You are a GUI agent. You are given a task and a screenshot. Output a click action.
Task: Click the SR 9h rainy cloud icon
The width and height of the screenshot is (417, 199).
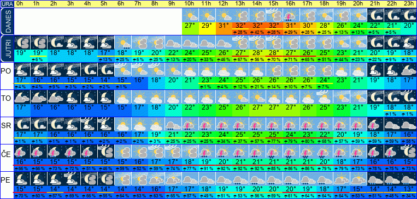coord(174,124)
